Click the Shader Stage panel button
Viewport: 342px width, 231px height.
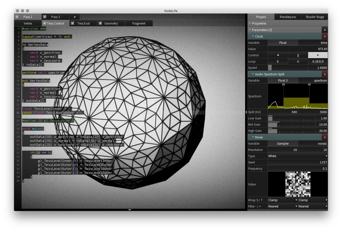point(315,17)
